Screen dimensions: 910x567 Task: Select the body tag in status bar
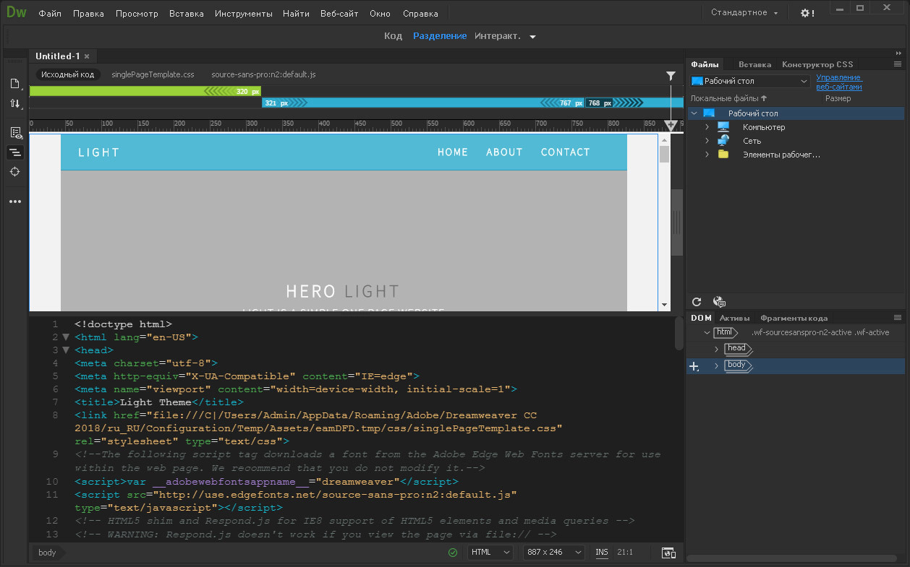[x=47, y=553]
